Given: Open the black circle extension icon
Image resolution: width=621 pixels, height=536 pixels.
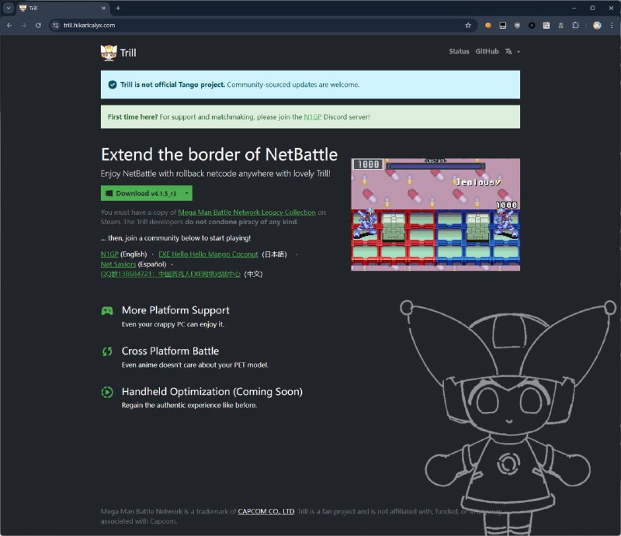Looking at the screenshot, I should tap(532, 26).
